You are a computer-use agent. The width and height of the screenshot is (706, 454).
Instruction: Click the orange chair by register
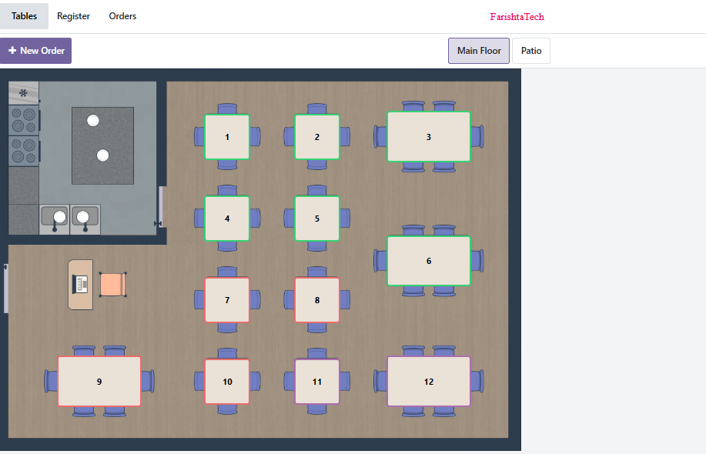coord(112,284)
